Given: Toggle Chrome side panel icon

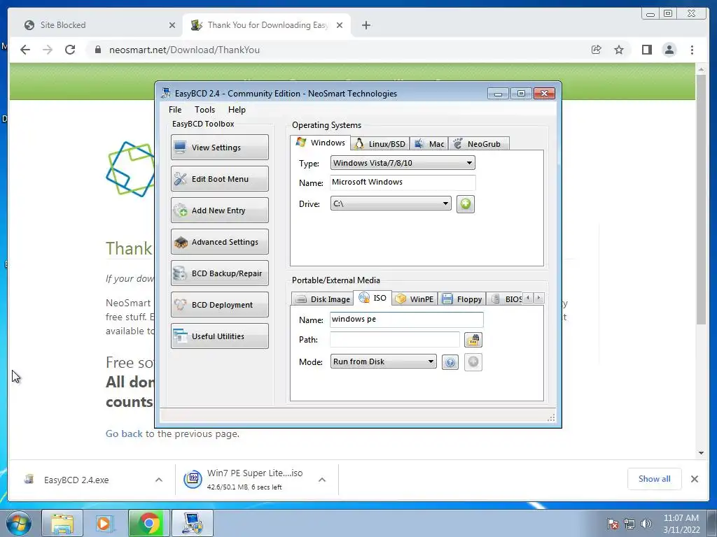Looking at the screenshot, I should [x=646, y=50].
